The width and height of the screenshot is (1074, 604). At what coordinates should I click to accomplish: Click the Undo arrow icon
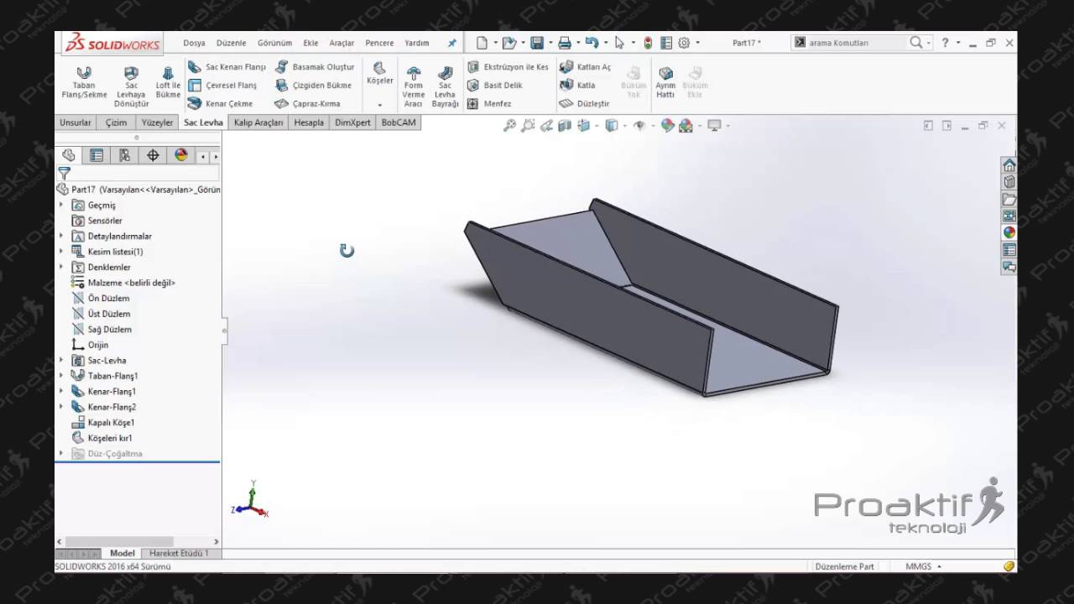pos(592,43)
